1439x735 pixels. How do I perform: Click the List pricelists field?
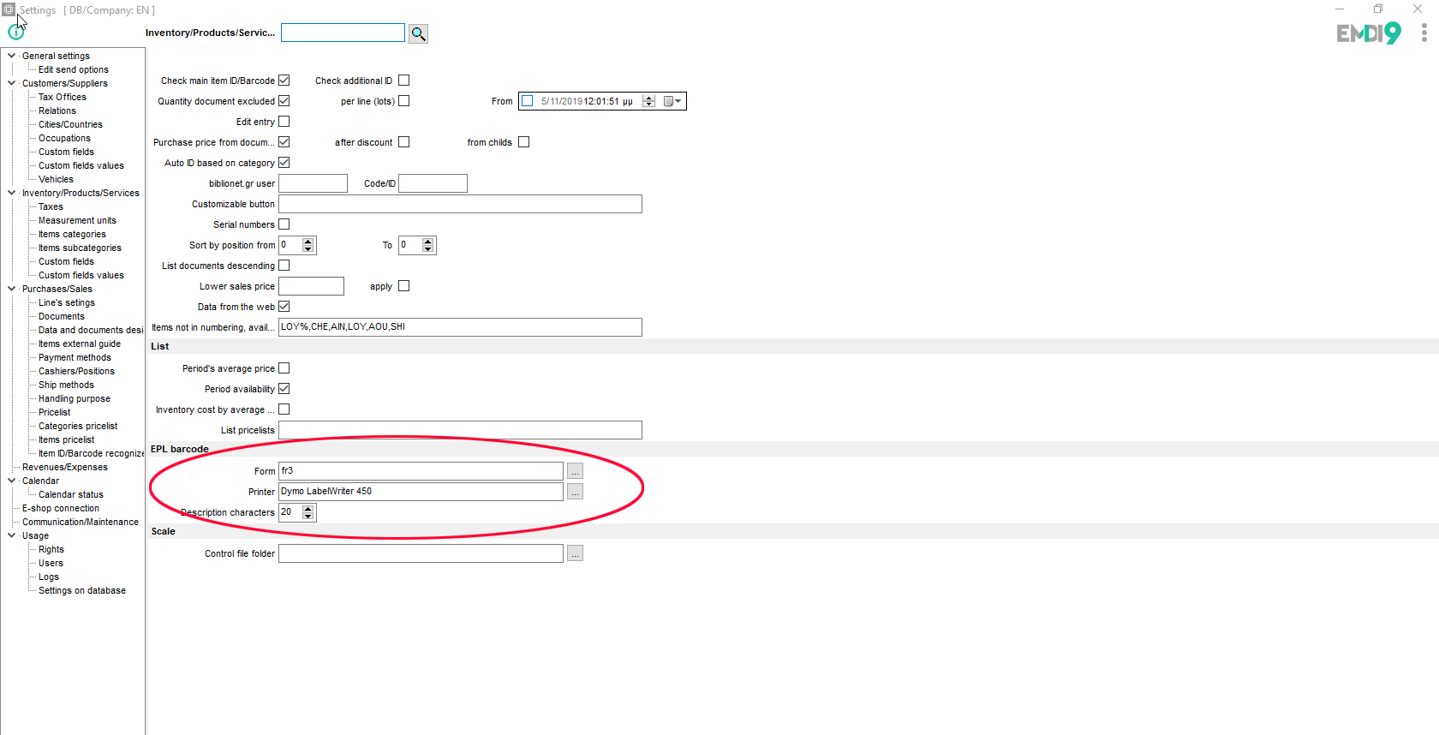460,430
